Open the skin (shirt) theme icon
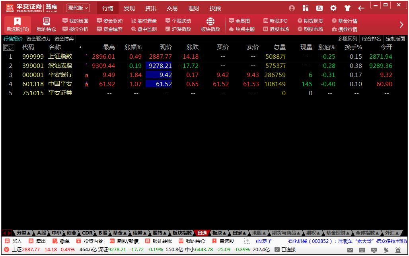 [x=347, y=8]
